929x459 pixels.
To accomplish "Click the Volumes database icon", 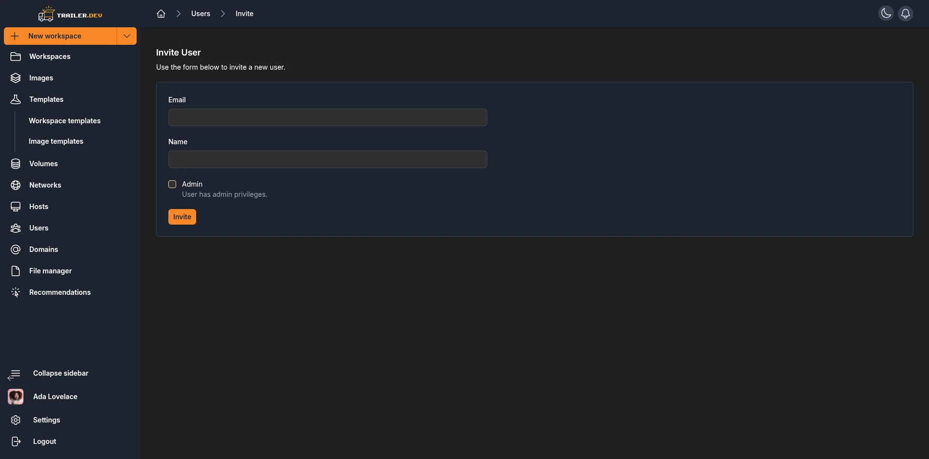I will click(16, 164).
